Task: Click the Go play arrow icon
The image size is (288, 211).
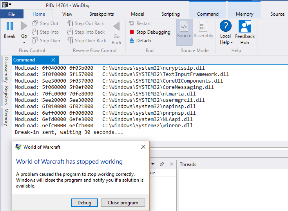Action: click(24, 26)
